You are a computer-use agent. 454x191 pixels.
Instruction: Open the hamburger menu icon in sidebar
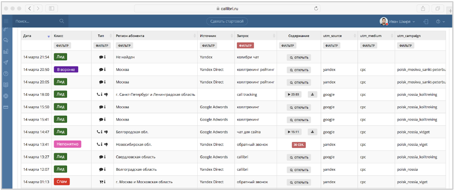[x=6, y=21]
